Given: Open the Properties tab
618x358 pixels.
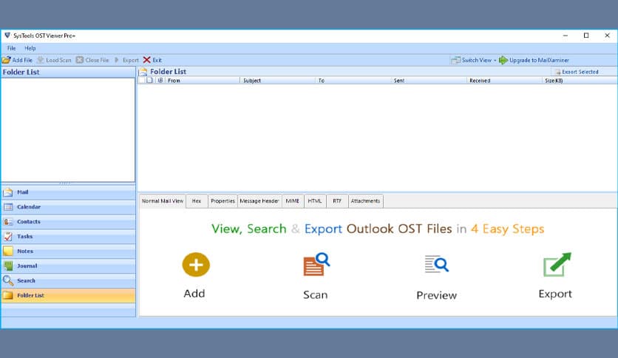Looking at the screenshot, I should pos(223,201).
